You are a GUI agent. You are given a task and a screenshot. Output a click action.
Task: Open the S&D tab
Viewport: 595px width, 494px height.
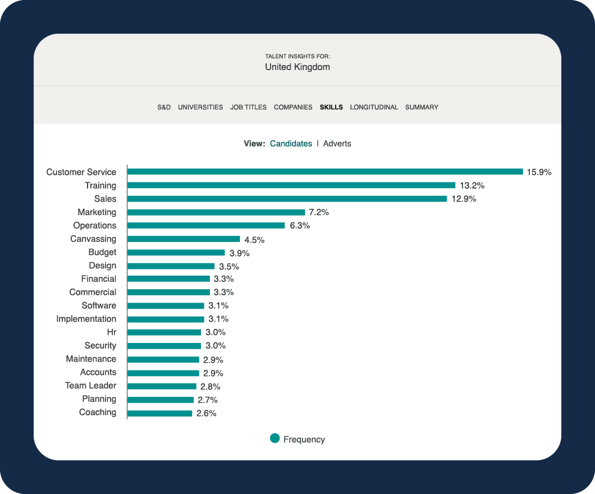(x=164, y=107)
